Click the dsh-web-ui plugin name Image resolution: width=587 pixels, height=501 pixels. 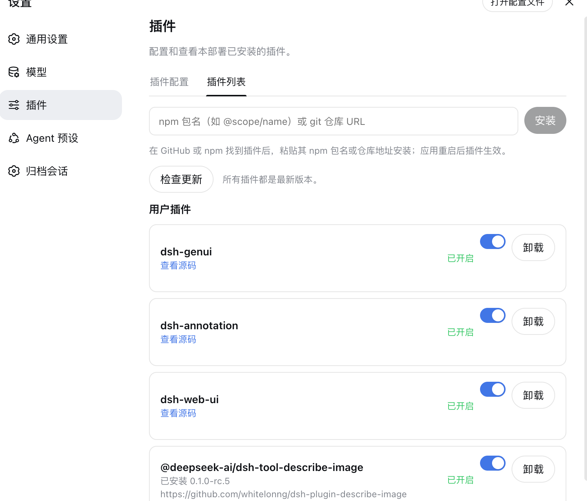tap(190, 399)
